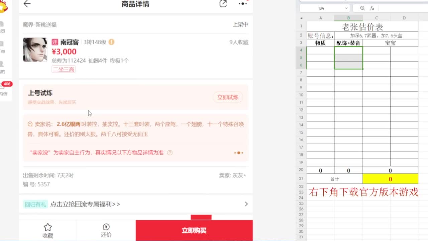Open the share icon in header
428x241 pixels.
coord(223,4)
